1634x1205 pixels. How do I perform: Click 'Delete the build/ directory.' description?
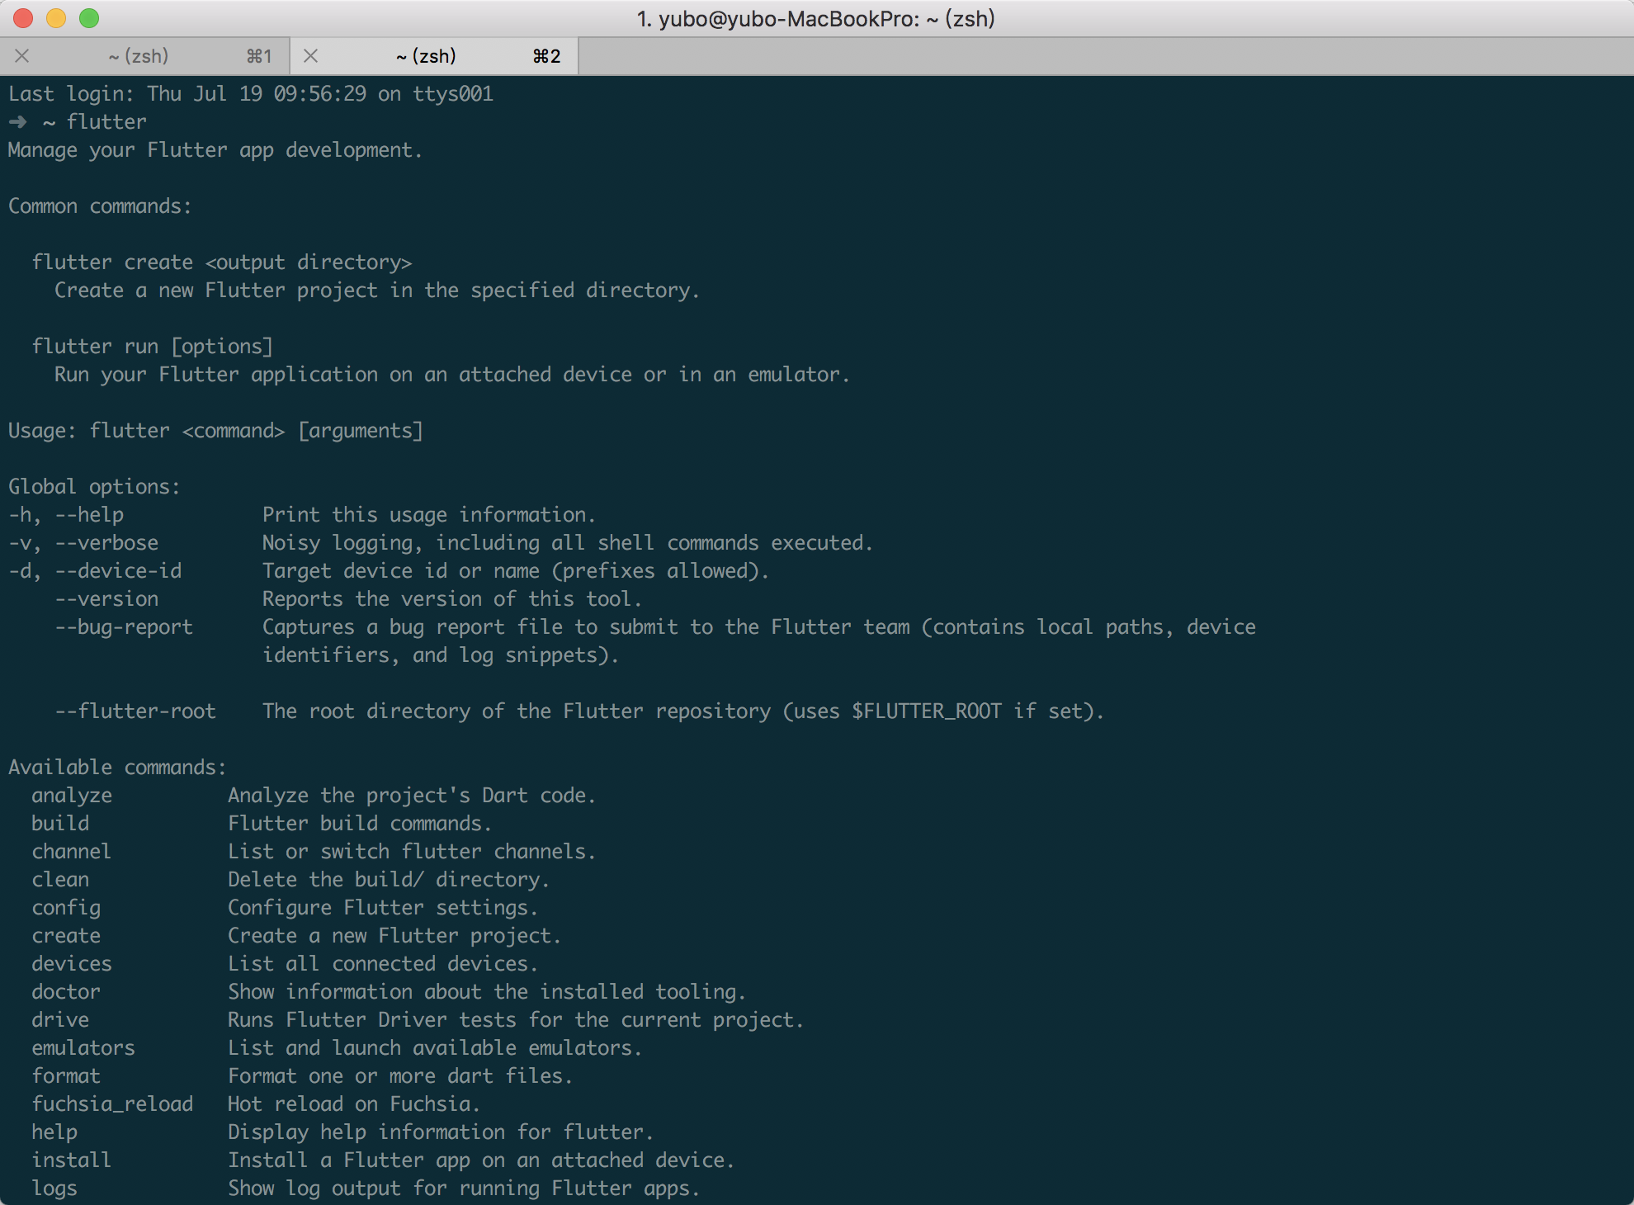[389, 880]
